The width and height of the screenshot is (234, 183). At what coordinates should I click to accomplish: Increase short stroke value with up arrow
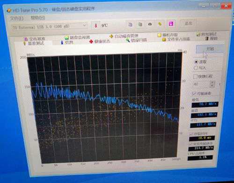pos(212,83)
